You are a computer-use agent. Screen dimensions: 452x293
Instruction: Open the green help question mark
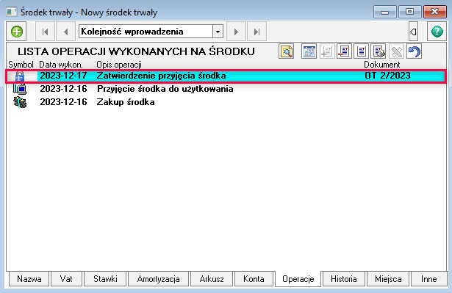point(437,32)
